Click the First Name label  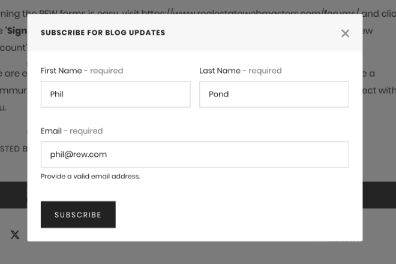[x=61, y=71]
